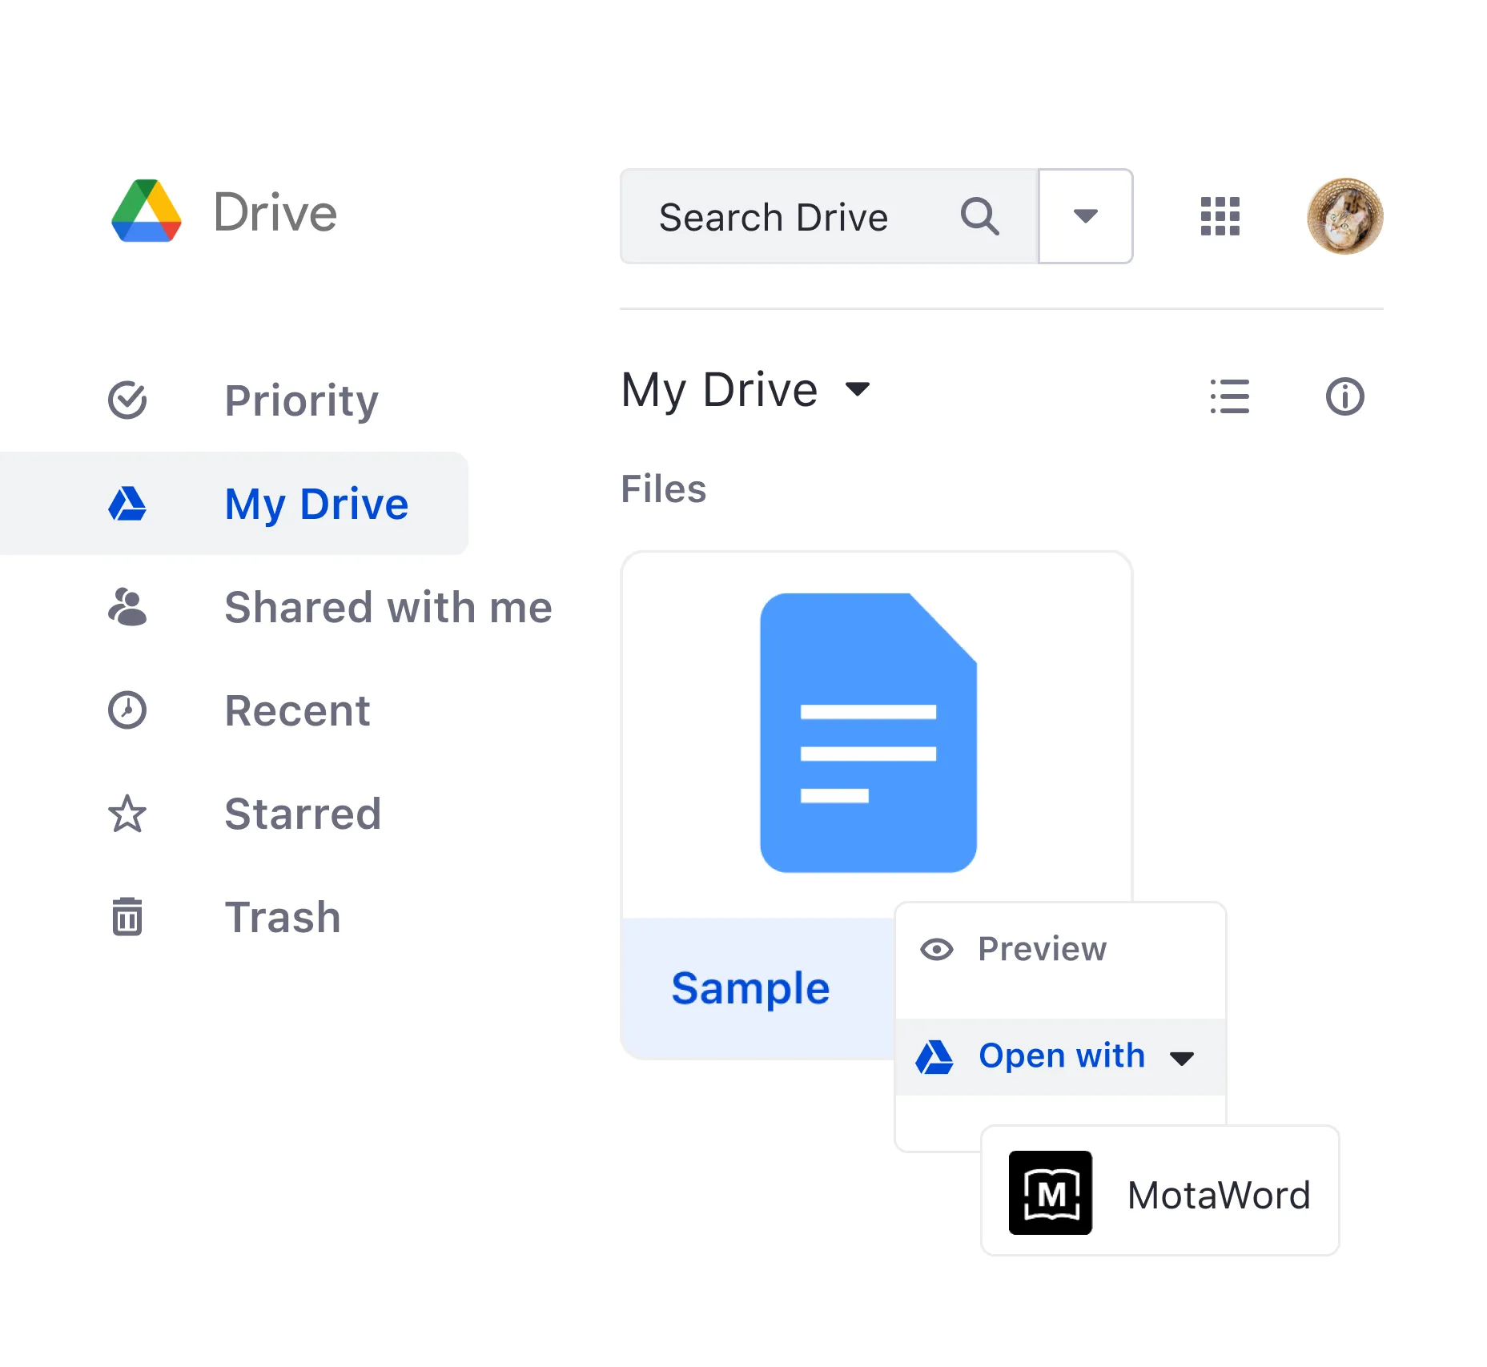Click the Recent clock icon

tap(127, 710)
